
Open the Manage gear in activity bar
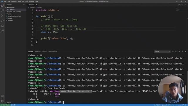[x=2, y=101]
